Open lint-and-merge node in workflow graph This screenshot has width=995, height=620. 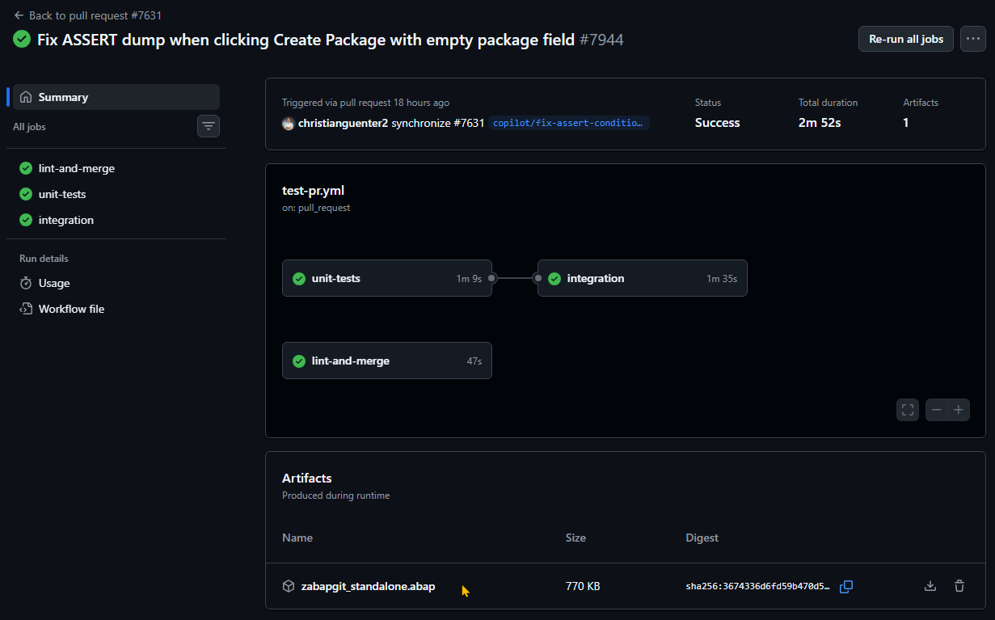(x=387, y=361)
